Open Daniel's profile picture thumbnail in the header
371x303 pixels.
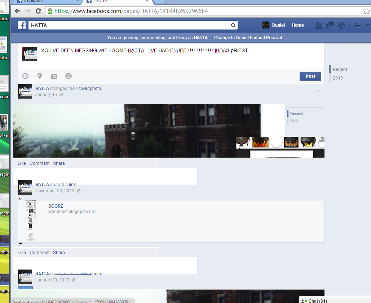(266, 25)
